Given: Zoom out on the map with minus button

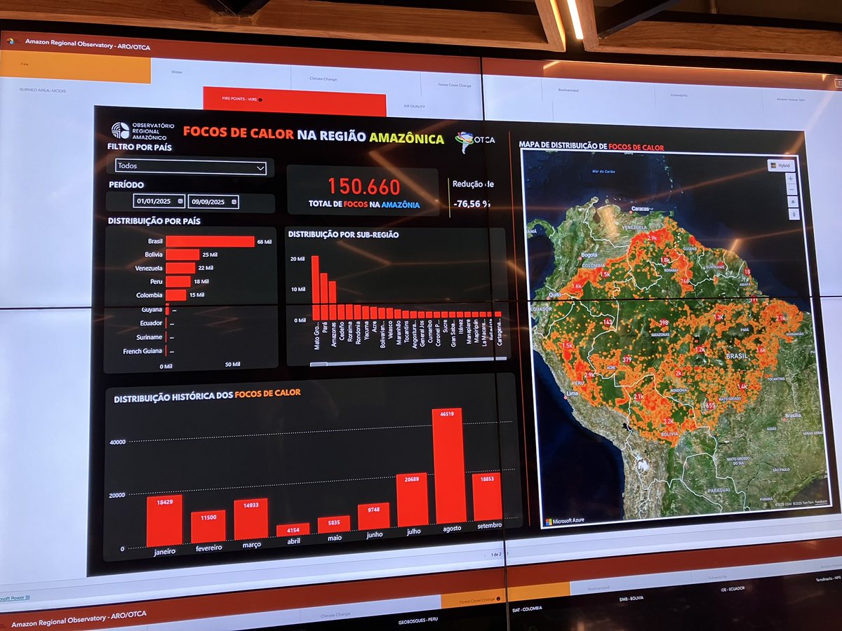Looking at the screenshot, I should (x=793, y=190).
